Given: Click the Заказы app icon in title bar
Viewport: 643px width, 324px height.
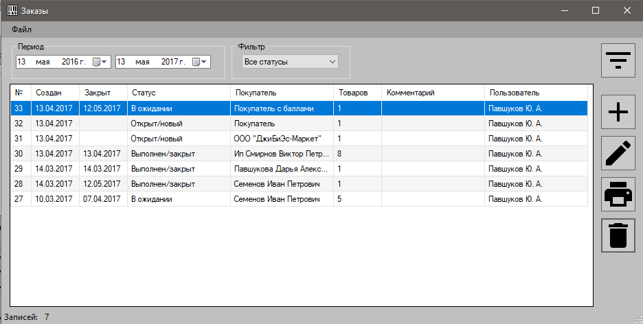Looking at the screenshot, I should pos(12,10).
